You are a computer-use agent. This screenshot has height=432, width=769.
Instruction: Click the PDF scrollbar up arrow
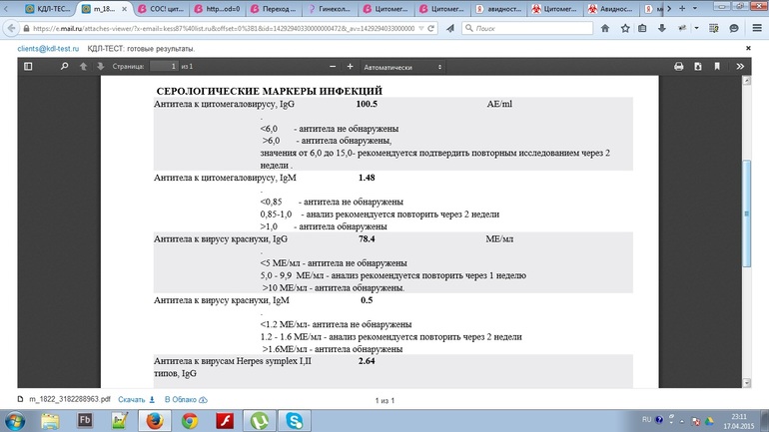point(746,81)
